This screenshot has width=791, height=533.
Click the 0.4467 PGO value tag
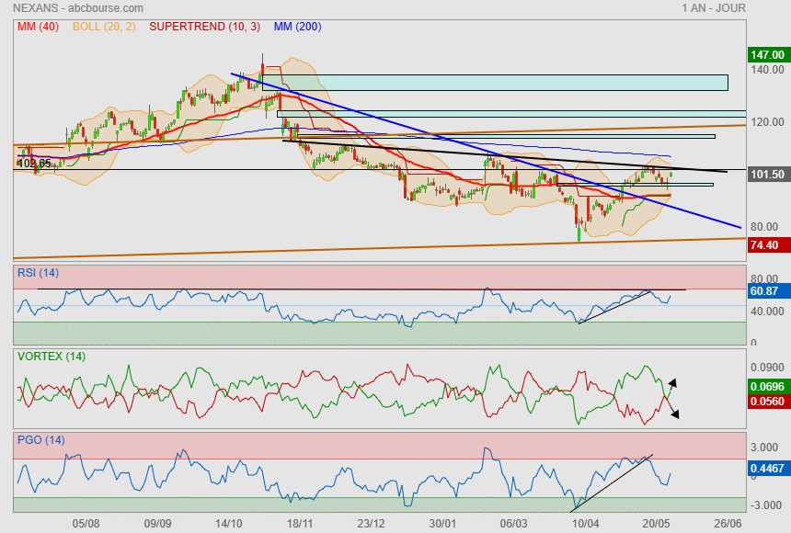767,469
